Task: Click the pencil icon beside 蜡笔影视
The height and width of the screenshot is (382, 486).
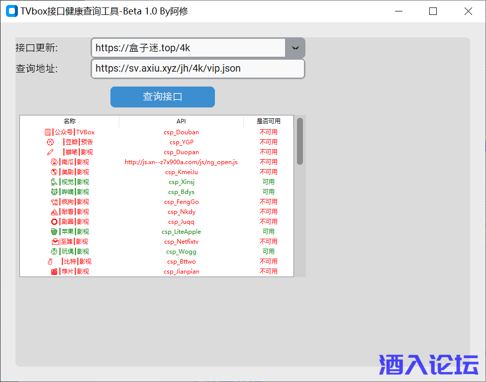Action: (x=50, y=152)
